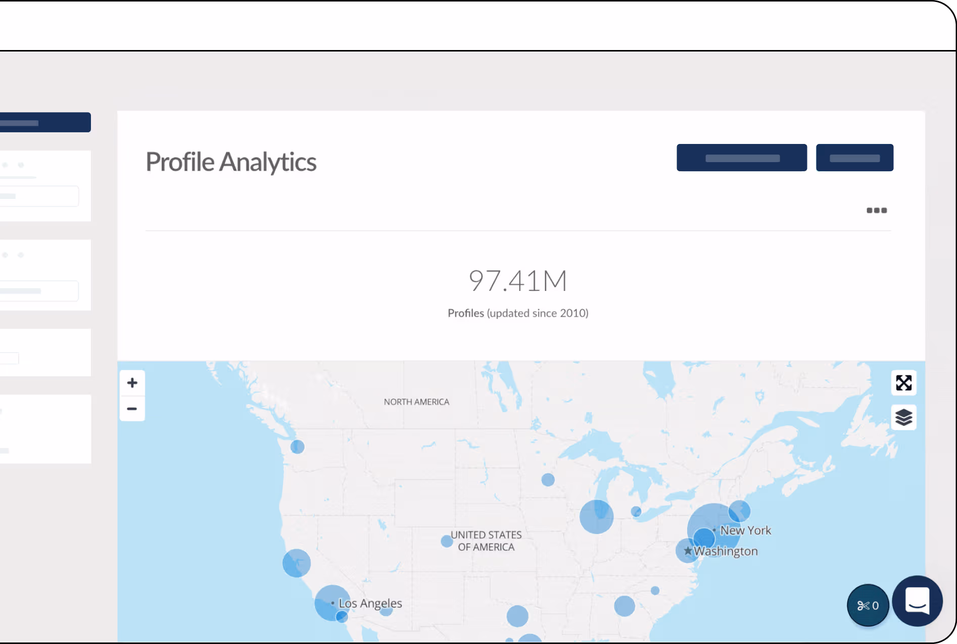The width and height of the screenshot is (957, 644).
Task: Select the bubble near Boston
Action: pos(739,511)
